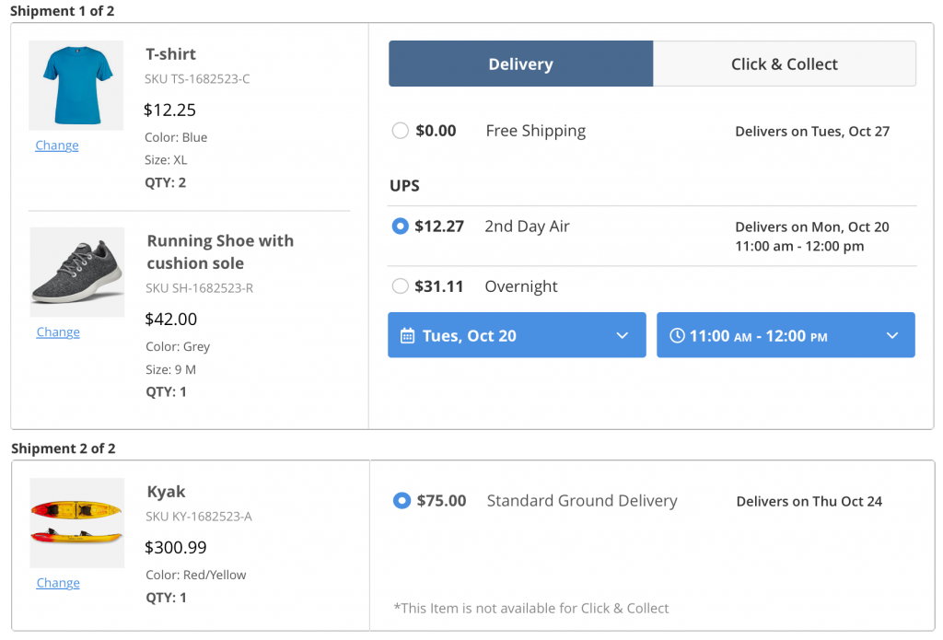
Task: Select the $75.00 Standard Ground Delivery radio
Action: pyautogui.click(x=402, y=501)
